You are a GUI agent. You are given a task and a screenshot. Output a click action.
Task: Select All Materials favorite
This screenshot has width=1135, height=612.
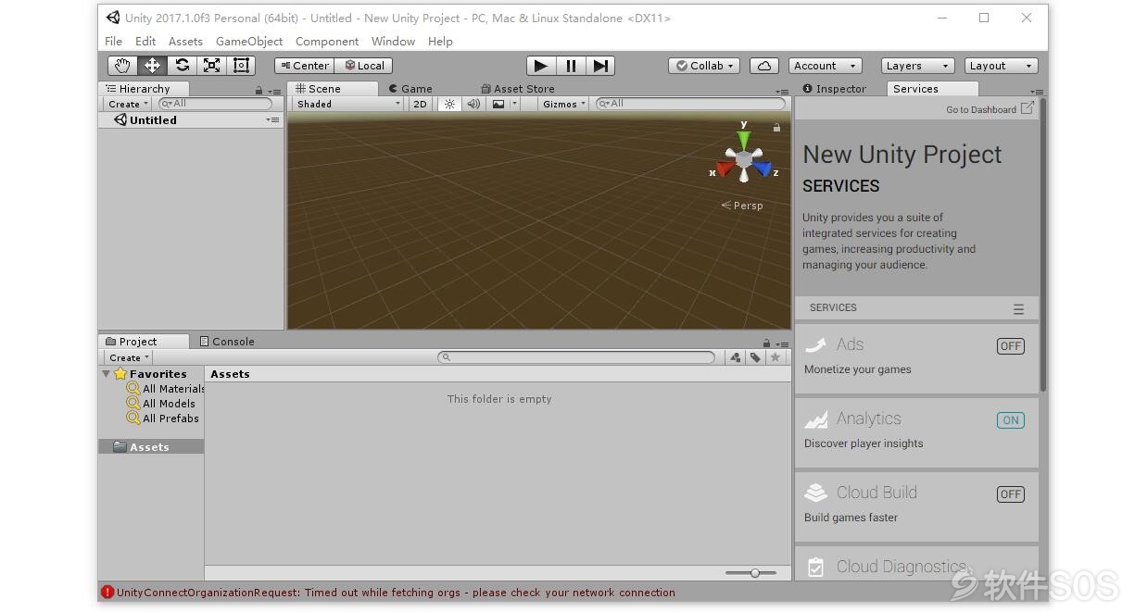point(166,389)
